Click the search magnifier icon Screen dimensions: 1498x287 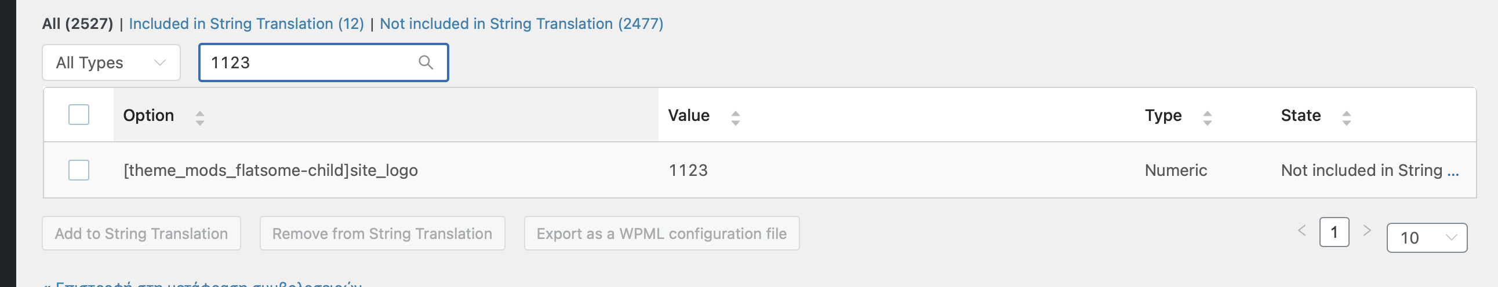pyautogui.click(x=426, y=62)
